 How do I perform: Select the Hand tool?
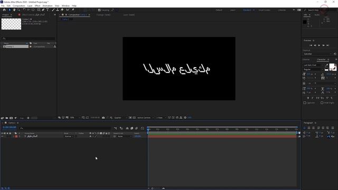pos(14,10)
